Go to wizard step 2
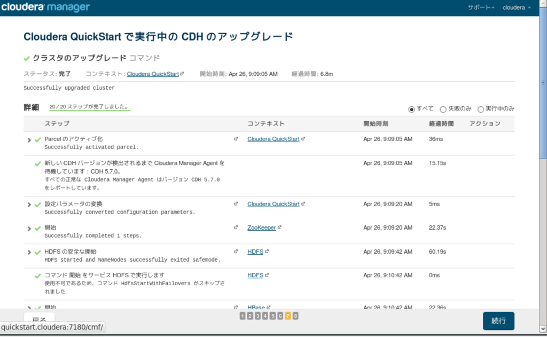Image resolution: width=547 pixels, height=337 pixels. tap(250, 316)
